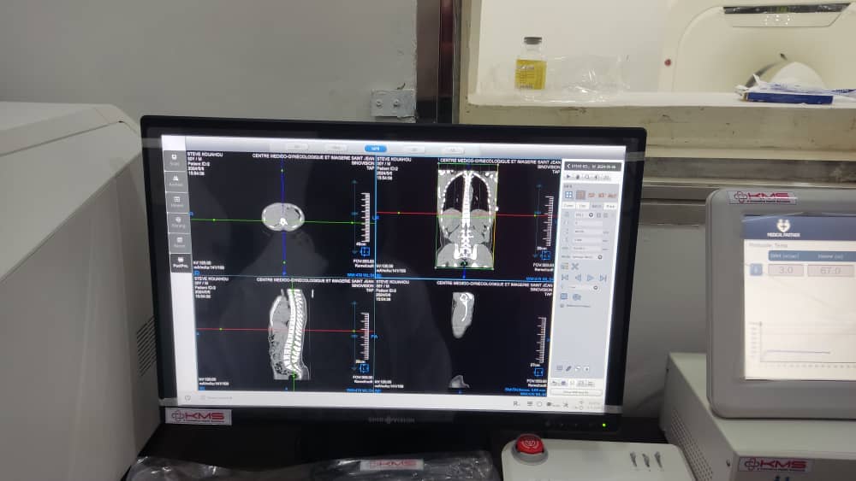Select the 2x2 grid layout icon
856x481 pixels.
(568, 195)
